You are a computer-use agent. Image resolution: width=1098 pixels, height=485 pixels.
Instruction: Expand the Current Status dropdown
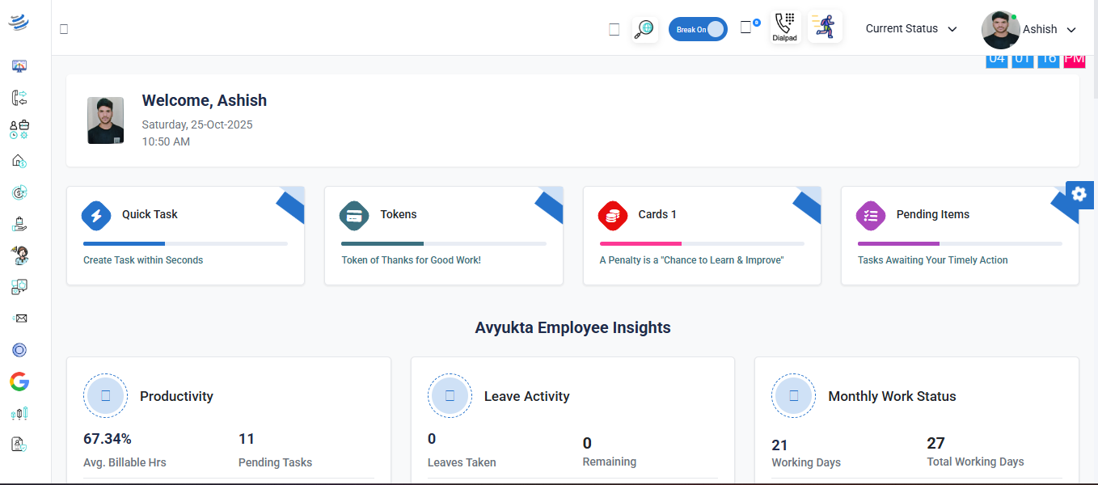tap(911, 29)
